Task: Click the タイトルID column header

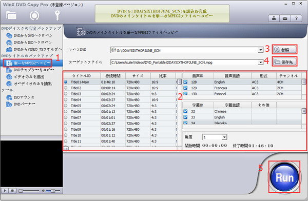Action: [x=82, y=76]
